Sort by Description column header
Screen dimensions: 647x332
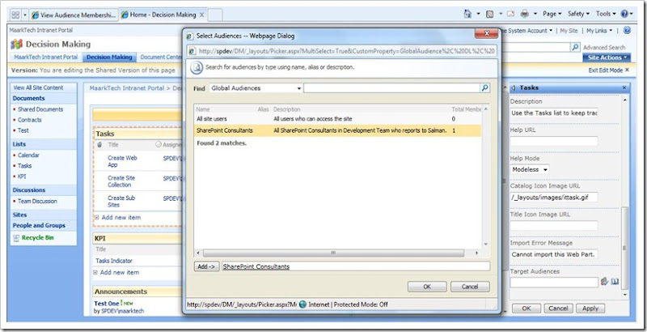(x=287, y=109)
